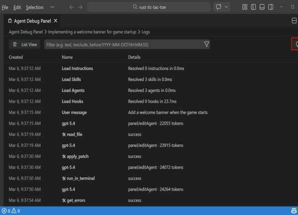Screen dimensions: 298x215
Task: Select the gpt-5.4 row with 23915 tokens
Action: coord(150,145)
